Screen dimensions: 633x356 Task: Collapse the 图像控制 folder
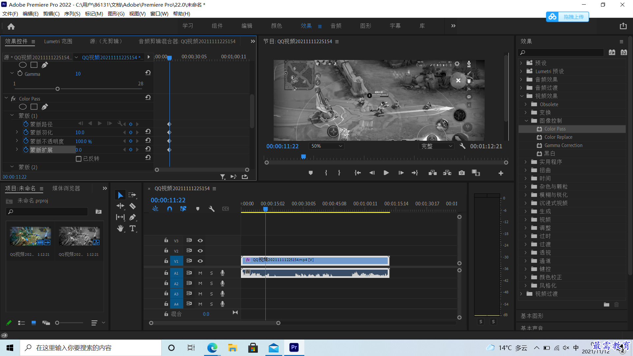(526, 121)
